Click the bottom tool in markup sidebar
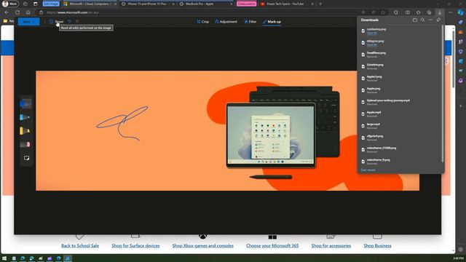The image size is (466, 262). pyautogui.click(x=26, y=158)
